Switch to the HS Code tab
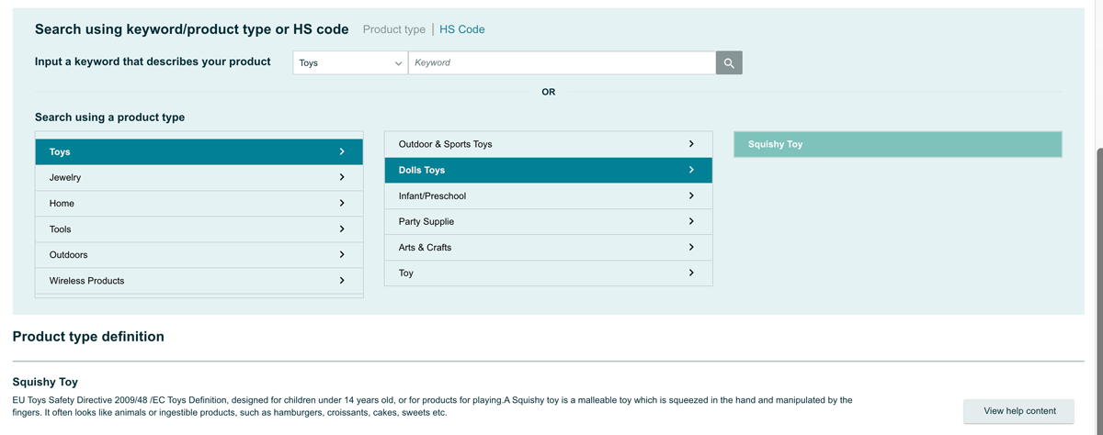This screenshot has width=1103, height=435. (461, 29)
